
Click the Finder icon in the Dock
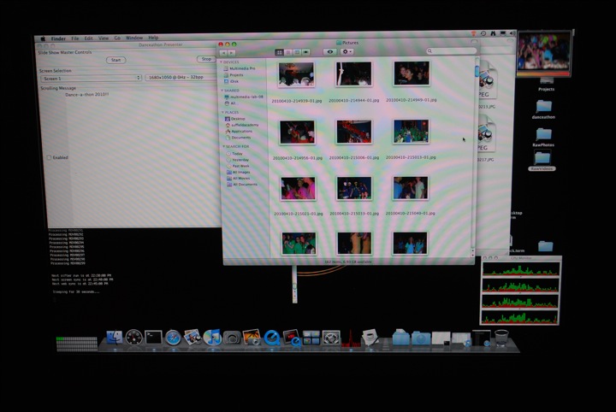(x=114, y=338)
